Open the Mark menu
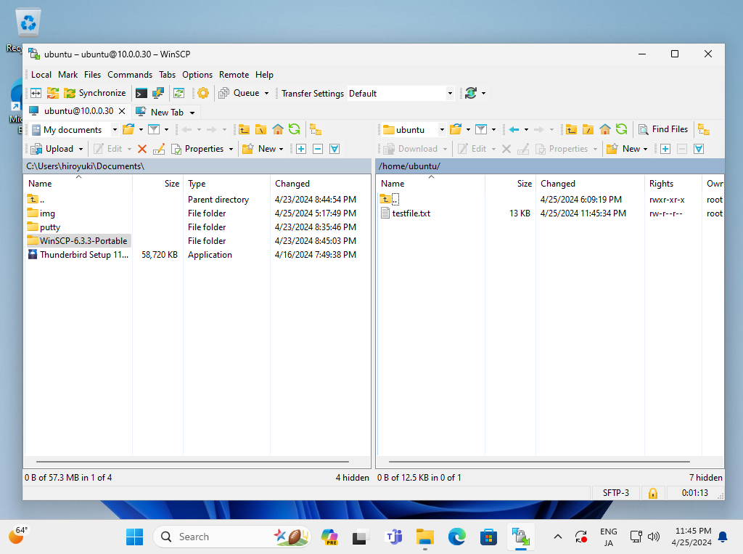 point(67,75)
